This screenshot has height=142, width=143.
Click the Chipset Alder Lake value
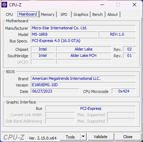84,49
